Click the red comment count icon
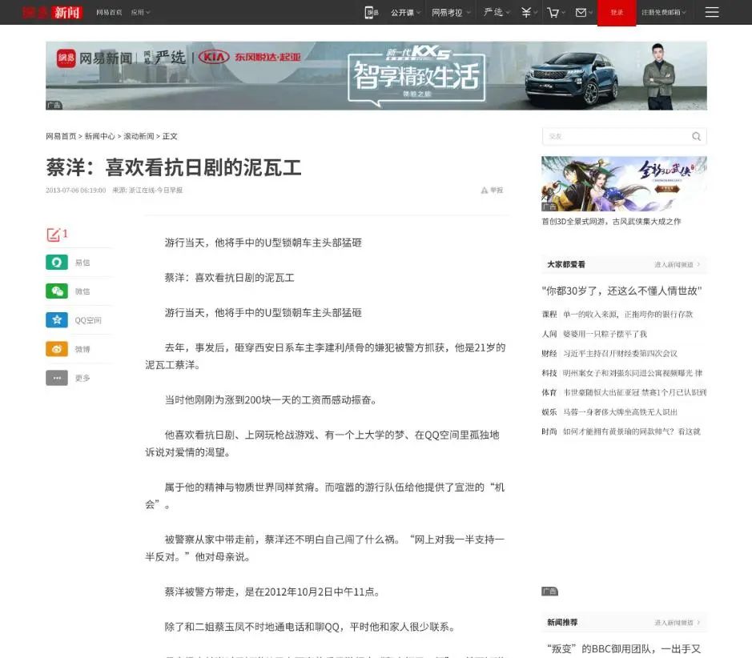Viewport: 752px width, 658px height. click(x=54, y=235)
